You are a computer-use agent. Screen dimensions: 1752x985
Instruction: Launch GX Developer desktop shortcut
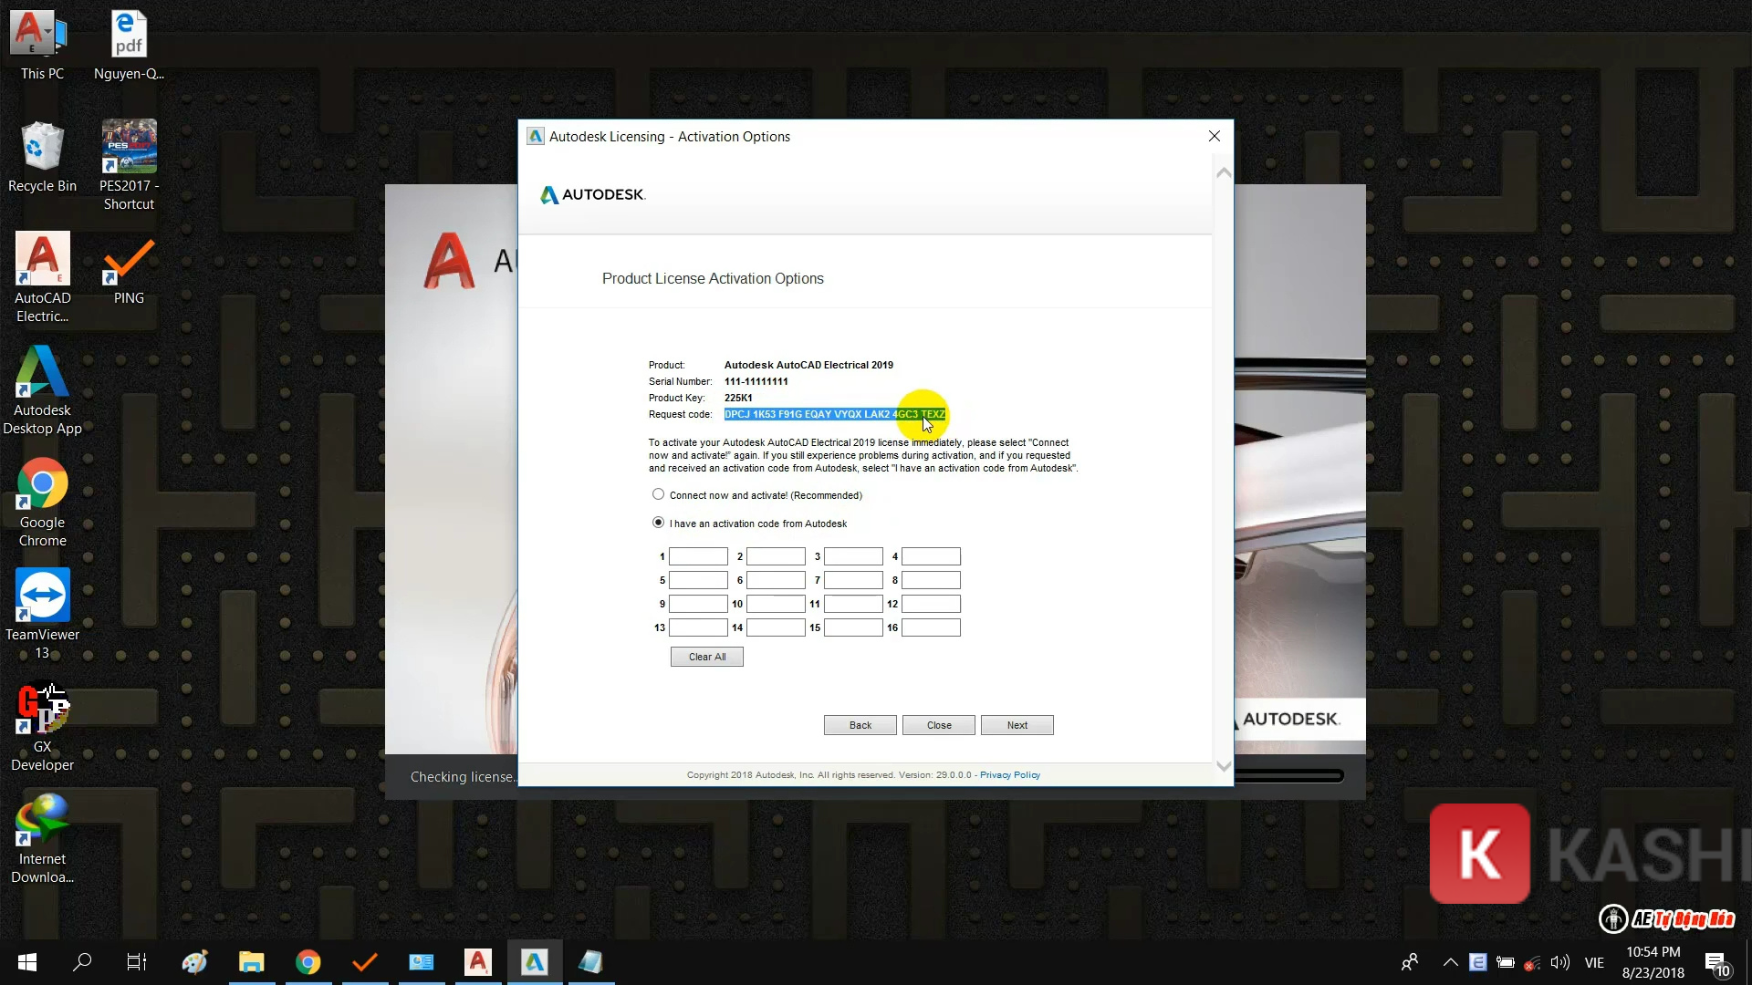pos(42,727)
